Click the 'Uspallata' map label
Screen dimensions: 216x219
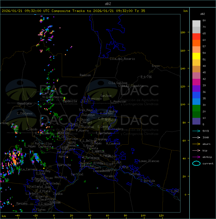coord(24,104)
